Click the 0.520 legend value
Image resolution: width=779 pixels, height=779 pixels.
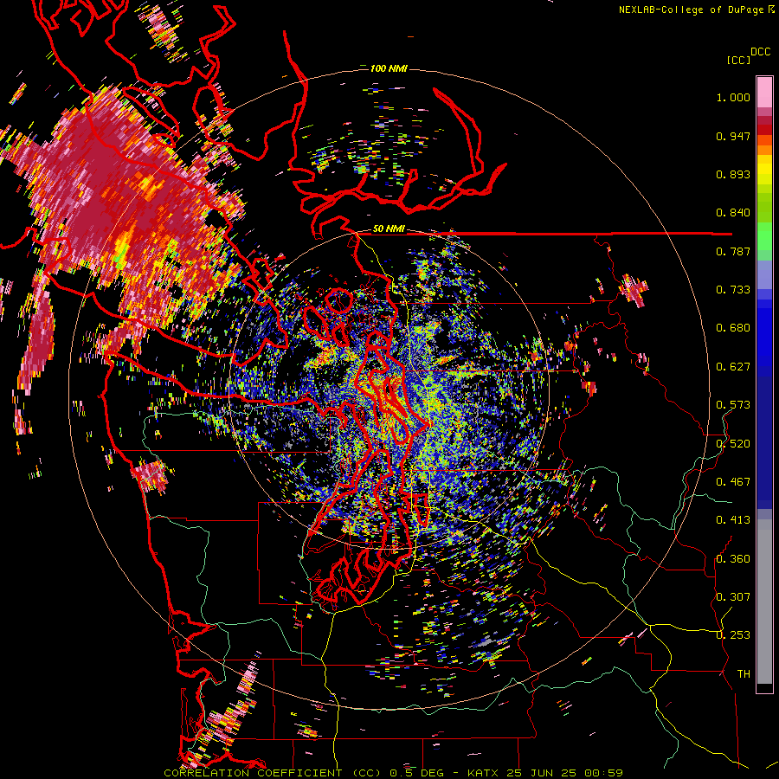click(x=733, y=444)
